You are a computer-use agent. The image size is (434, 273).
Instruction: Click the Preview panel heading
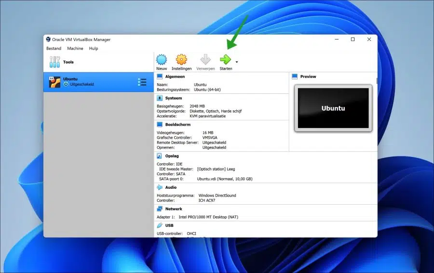pyautogui.click(x=308, y=77)
